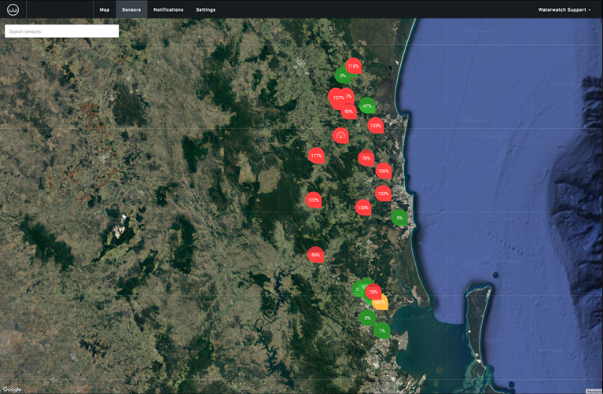The height and width of the screenshot is (394, 603).
Task: Go to Settings in the navbar
Action: pyautogui.click(x=205, y=9)
